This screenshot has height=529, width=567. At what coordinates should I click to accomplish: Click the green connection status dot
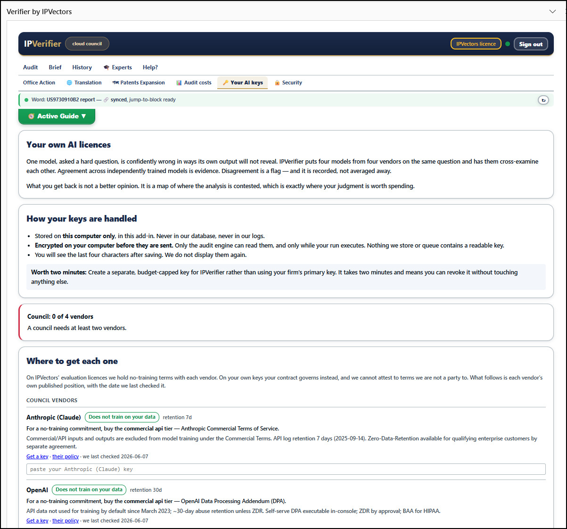pyautogui.click(x=508, y=44)
